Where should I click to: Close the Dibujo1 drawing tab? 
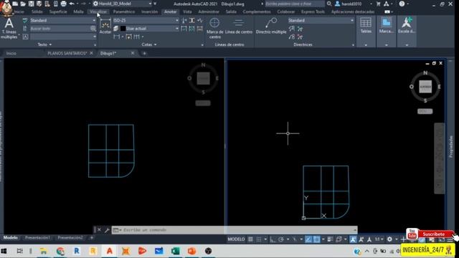click(x=133, y=53)
